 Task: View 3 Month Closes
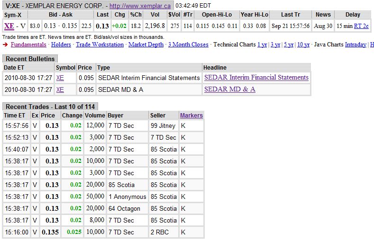[188, 45]
